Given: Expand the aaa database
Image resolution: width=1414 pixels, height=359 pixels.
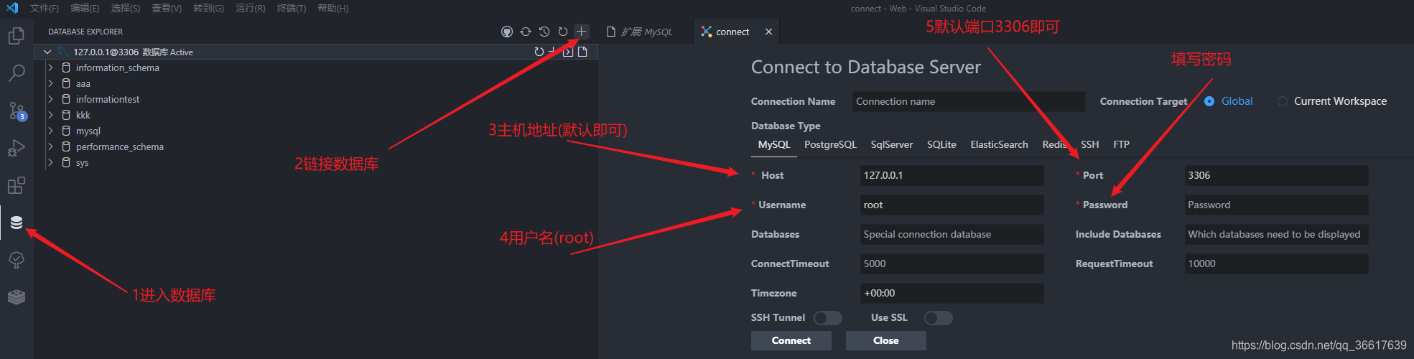Looking at the screenshot, I should pyautogui.click(x=50, y=83).
